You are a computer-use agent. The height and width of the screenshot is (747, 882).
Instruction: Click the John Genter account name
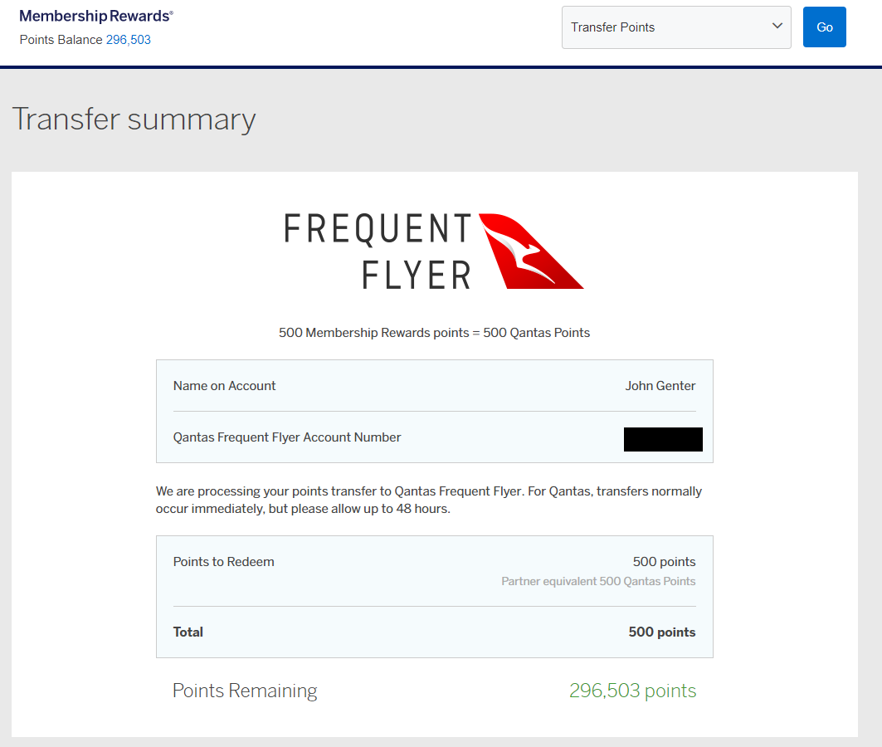(660, 386)
